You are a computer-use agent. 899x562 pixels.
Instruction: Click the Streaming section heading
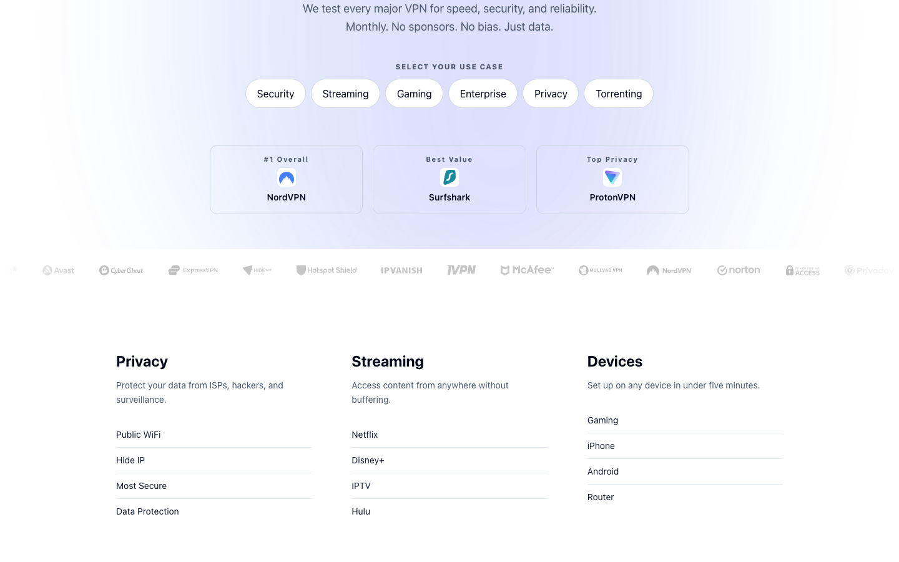point(388,362)
